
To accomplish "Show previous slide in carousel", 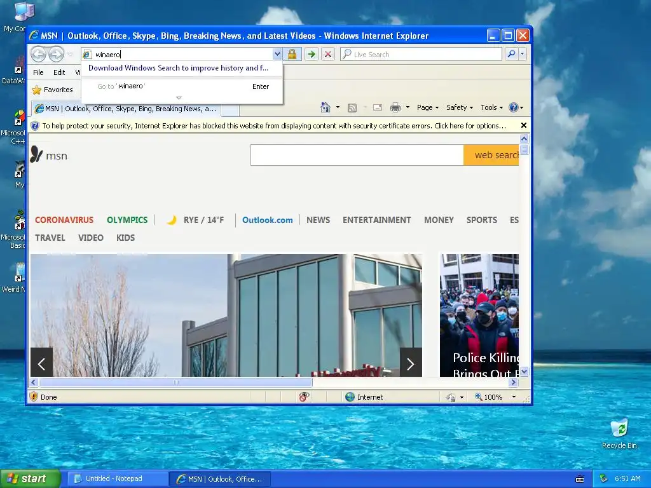I will [41, 362].
